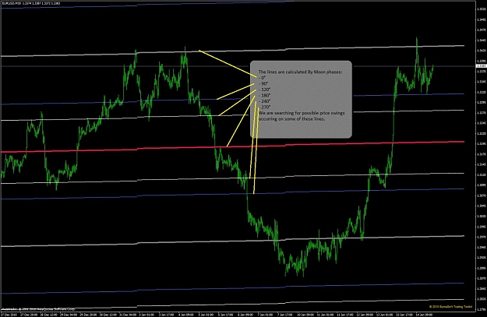The height and width of the screenshot is (317, 487).
Task: Click the 31 Dec 04:00 time axis label
Action: [128, 315]
